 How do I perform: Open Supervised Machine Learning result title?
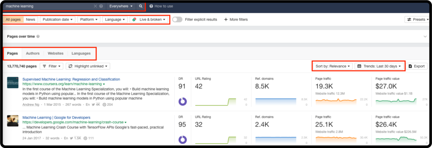71,79
